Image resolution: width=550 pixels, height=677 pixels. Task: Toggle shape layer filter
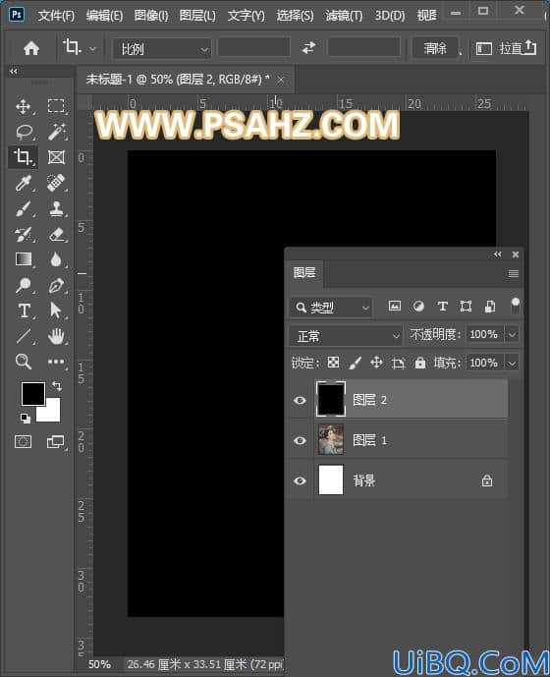[466, 307]
